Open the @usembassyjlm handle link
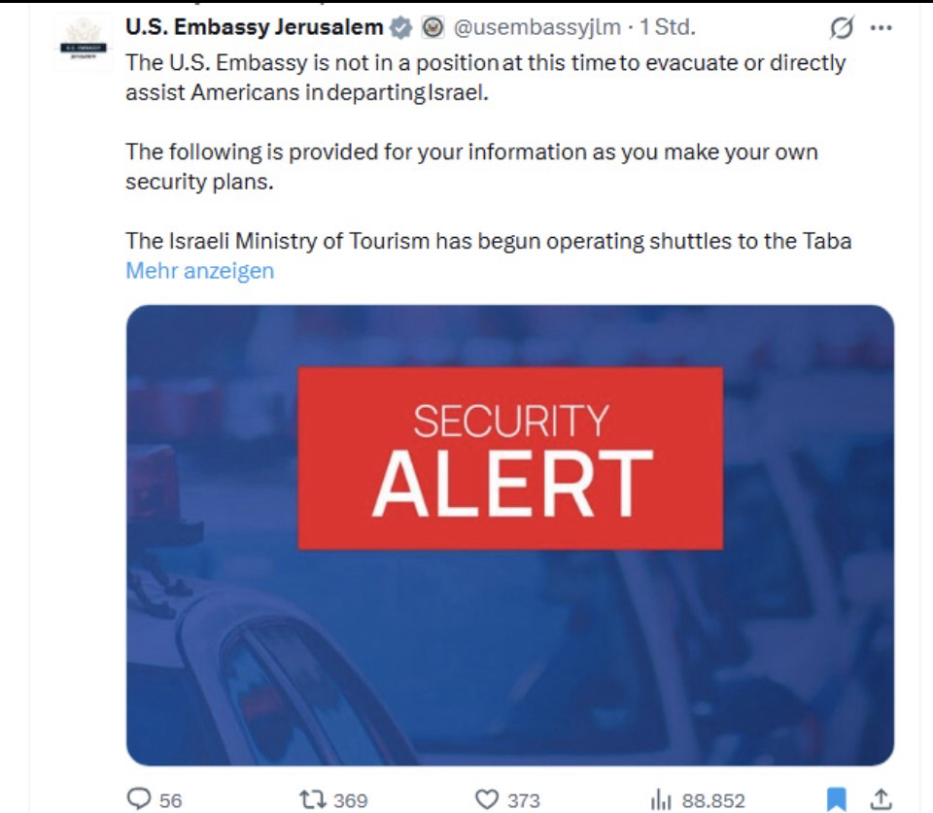Image resolution: width=933 pixels, height=813 pixels. (536, 27)
